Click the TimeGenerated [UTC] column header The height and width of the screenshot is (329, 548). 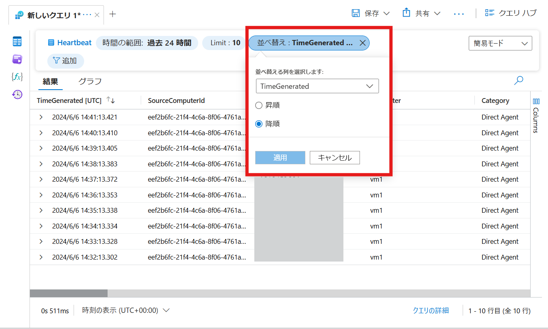[69, 101]
